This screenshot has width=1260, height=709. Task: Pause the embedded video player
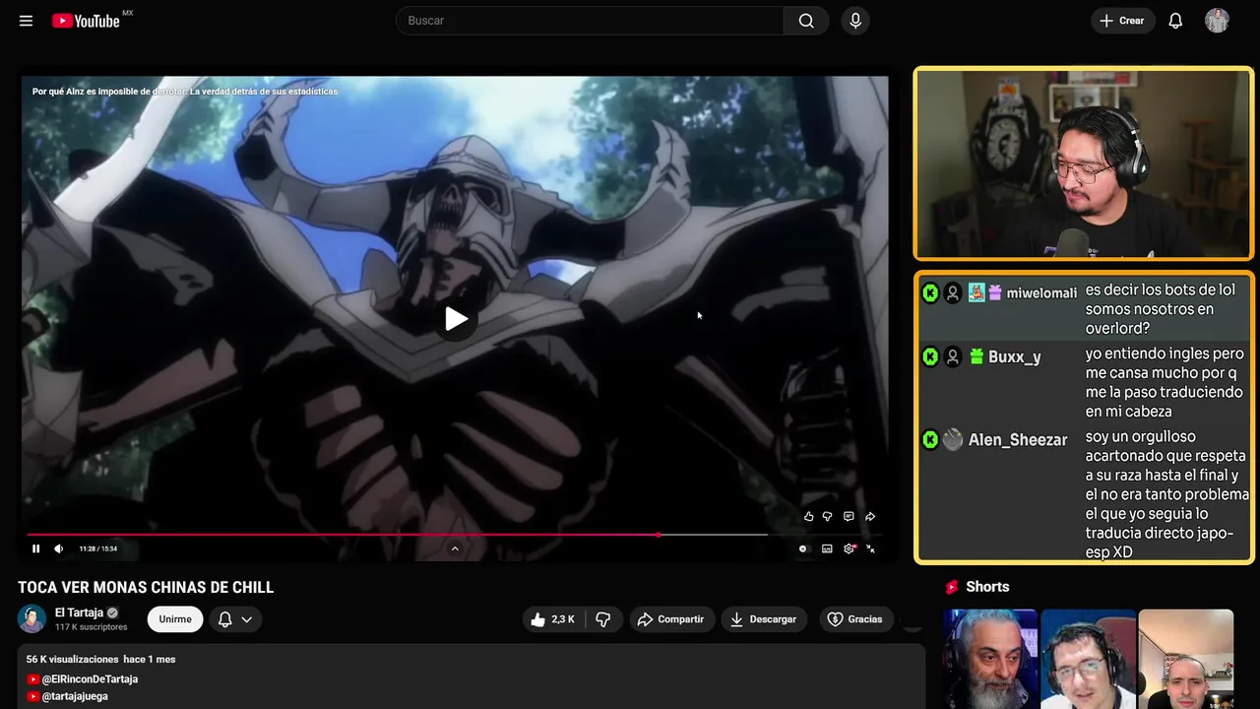36,548
